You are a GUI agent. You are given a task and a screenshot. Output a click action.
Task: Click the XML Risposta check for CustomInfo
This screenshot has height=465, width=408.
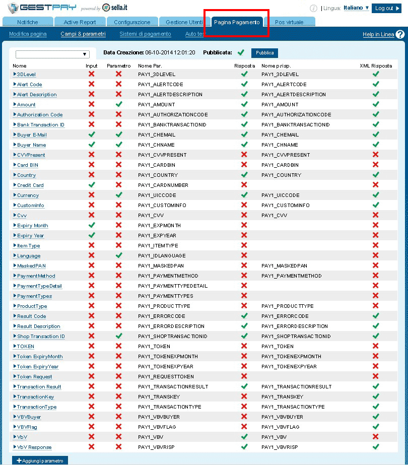coord(376,205)
